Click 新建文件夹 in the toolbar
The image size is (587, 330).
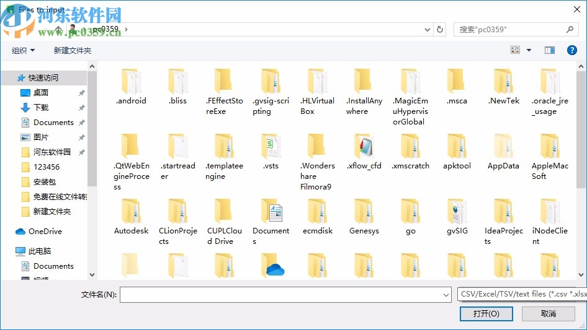[x=72, y=50]
